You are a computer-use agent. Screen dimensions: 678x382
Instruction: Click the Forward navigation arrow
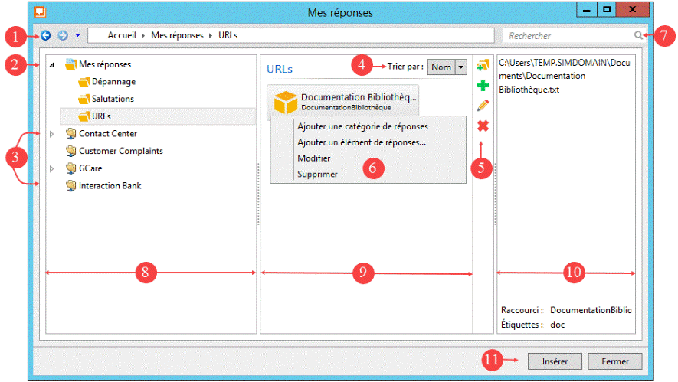(x=63, y=35)
